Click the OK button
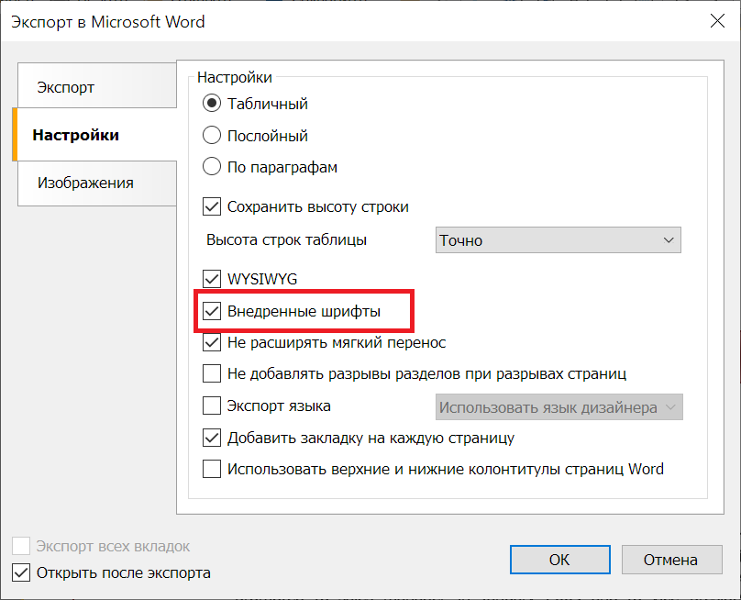The width and height of the screenshot is (741, 600). tap(559, 560)
